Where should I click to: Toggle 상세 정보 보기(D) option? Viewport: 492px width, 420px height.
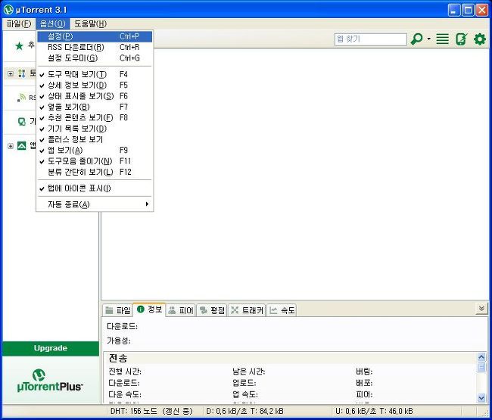(95, 85)
